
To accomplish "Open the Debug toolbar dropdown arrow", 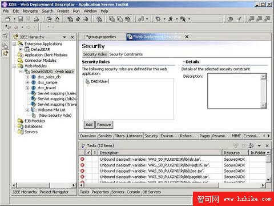I will tap(164, 19).
